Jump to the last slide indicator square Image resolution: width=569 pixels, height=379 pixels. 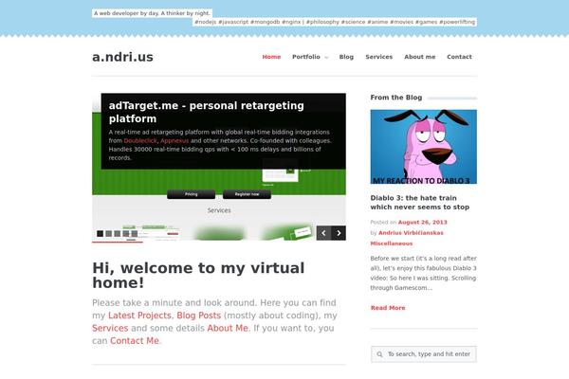click(135, 234)
